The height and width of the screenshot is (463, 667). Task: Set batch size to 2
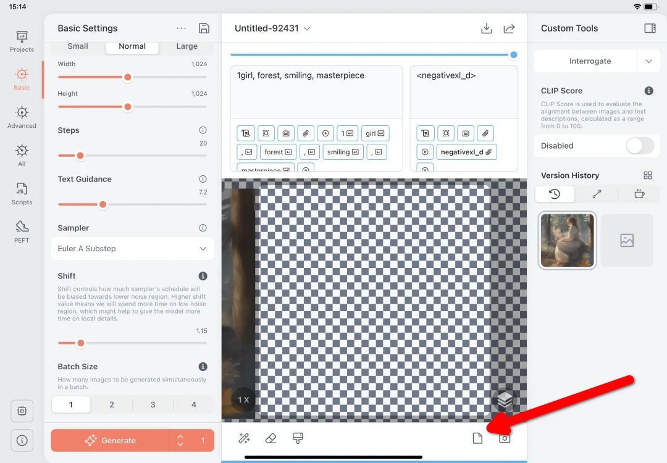tap(111, 405)
